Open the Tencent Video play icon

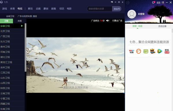point(160,51)
